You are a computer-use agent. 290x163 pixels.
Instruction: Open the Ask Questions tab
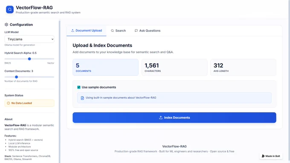pyautogui.click(x=148, y=31)
